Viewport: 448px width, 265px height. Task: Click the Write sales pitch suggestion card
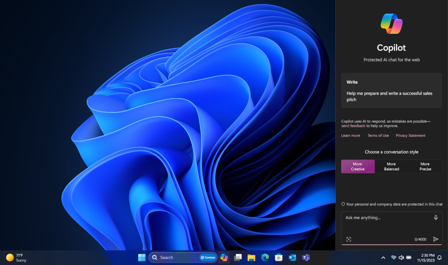click(392, 91)
